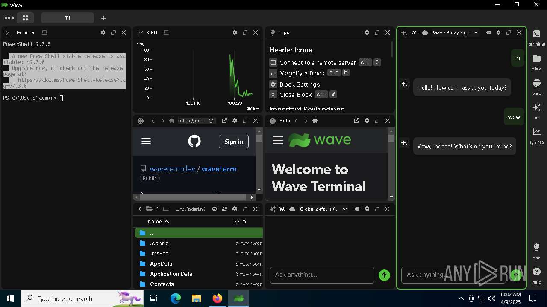Open the sysinfo widget in the sidebar
Screen dimensions: 547x307
tap(536, 136)
